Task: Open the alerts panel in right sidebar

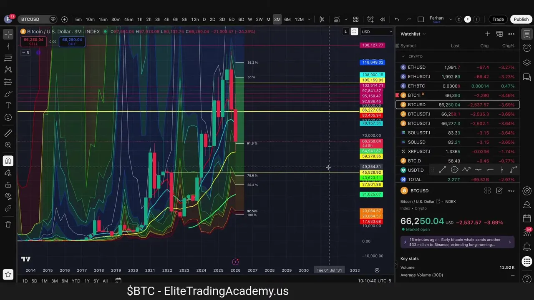Action: pos(527,48)
